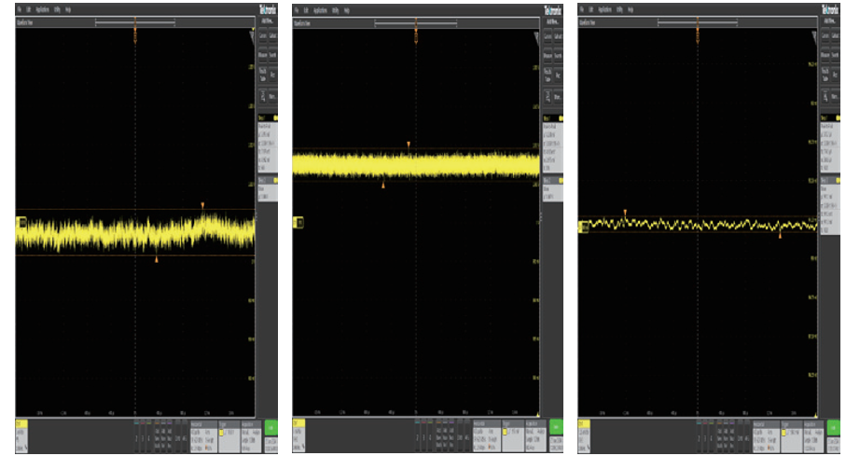This screenshot has height=456, width=846.
Task: Open Utility menu in middle oscilloscope window
Action: [x=333, y=9]
